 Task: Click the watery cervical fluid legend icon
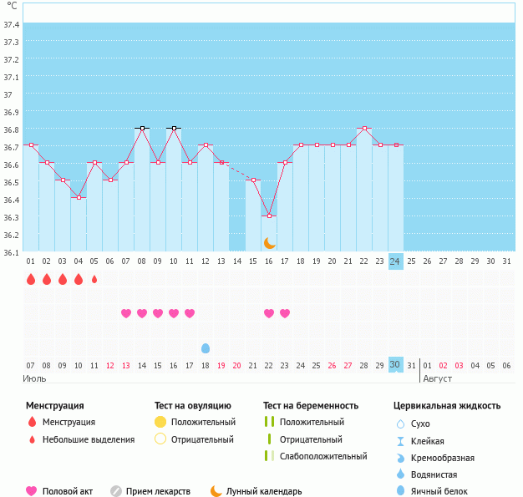pyautogui.click(x=402, y=474)
